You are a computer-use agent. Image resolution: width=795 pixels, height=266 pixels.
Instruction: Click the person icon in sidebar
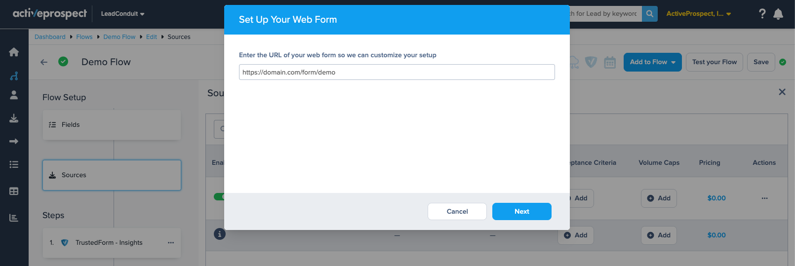[14, 95]
